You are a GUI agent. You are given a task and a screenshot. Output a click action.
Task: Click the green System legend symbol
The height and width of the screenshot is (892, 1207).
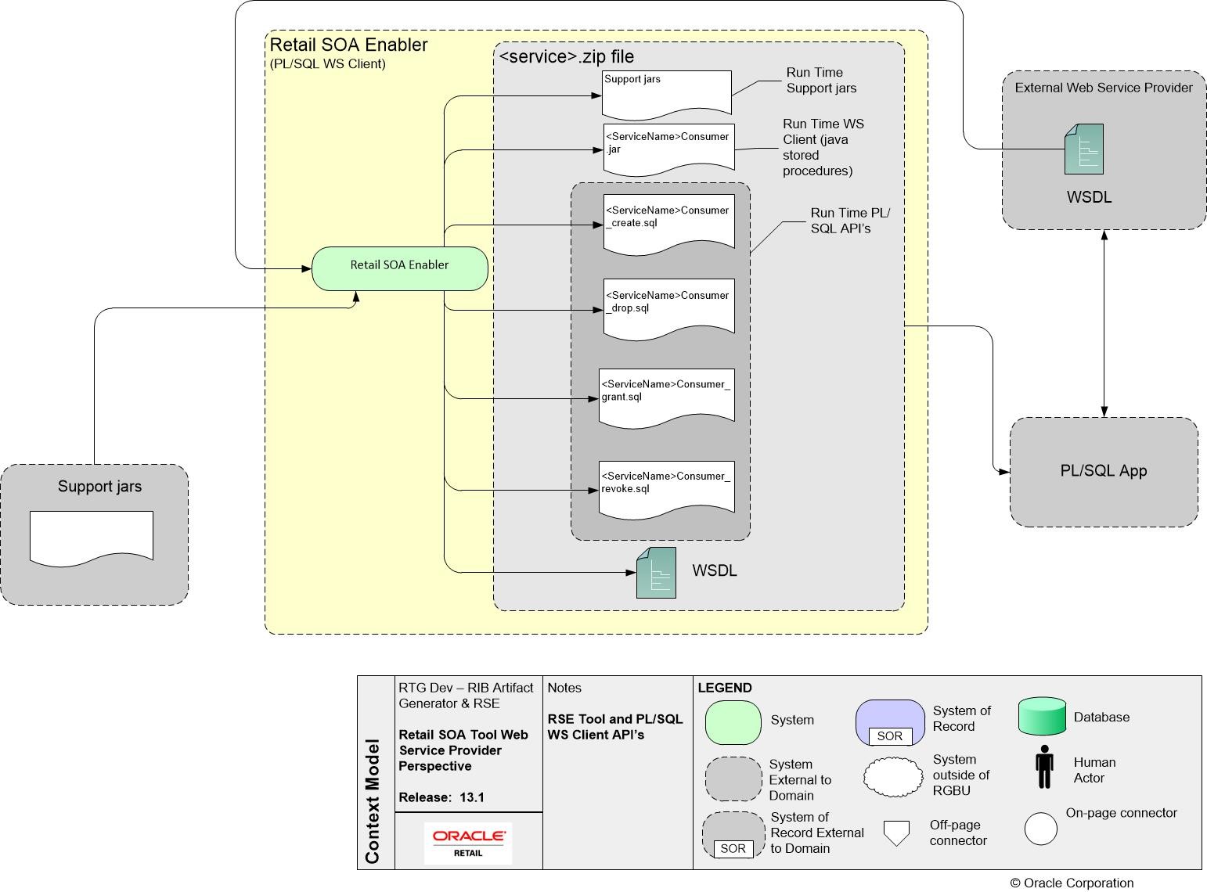pos(733,721)
